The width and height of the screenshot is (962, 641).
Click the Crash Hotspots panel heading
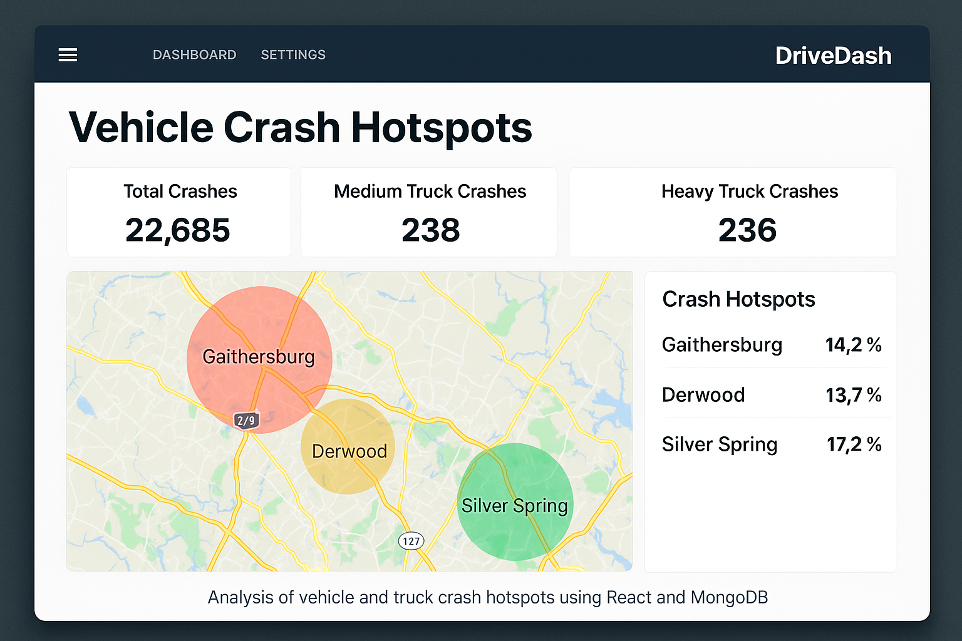(739, 299)
